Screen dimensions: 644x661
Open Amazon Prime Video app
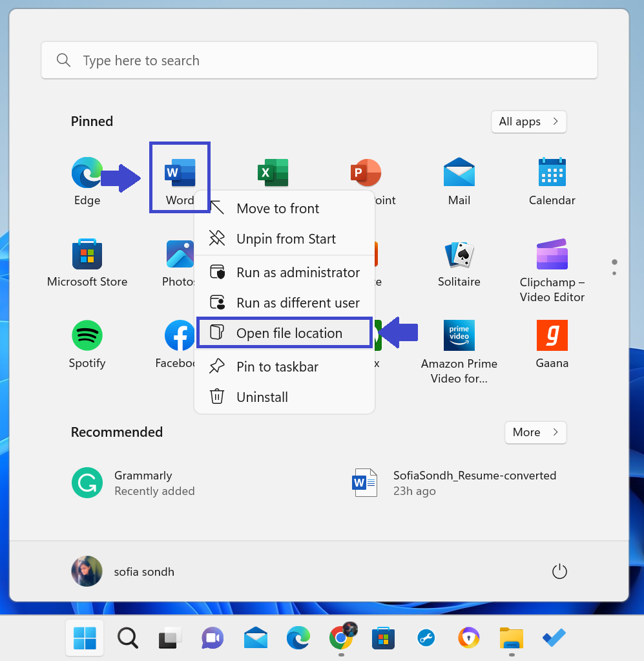pyautogui.click(x=459, y=336)
